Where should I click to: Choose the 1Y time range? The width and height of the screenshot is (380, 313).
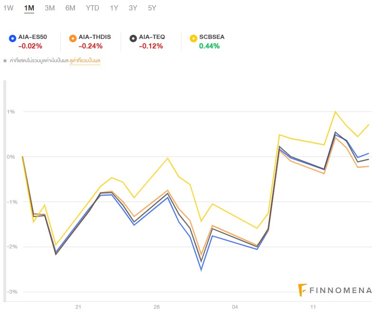[114, 8]
